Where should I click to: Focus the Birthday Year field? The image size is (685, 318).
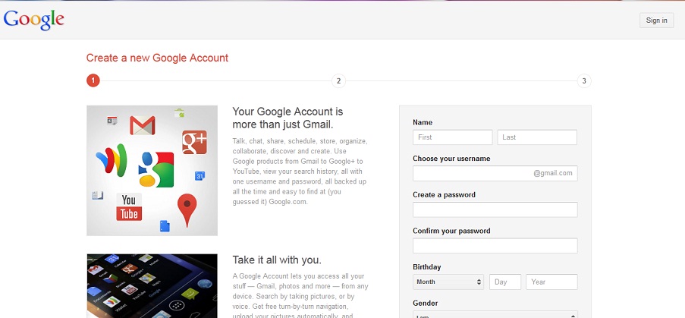551,282
